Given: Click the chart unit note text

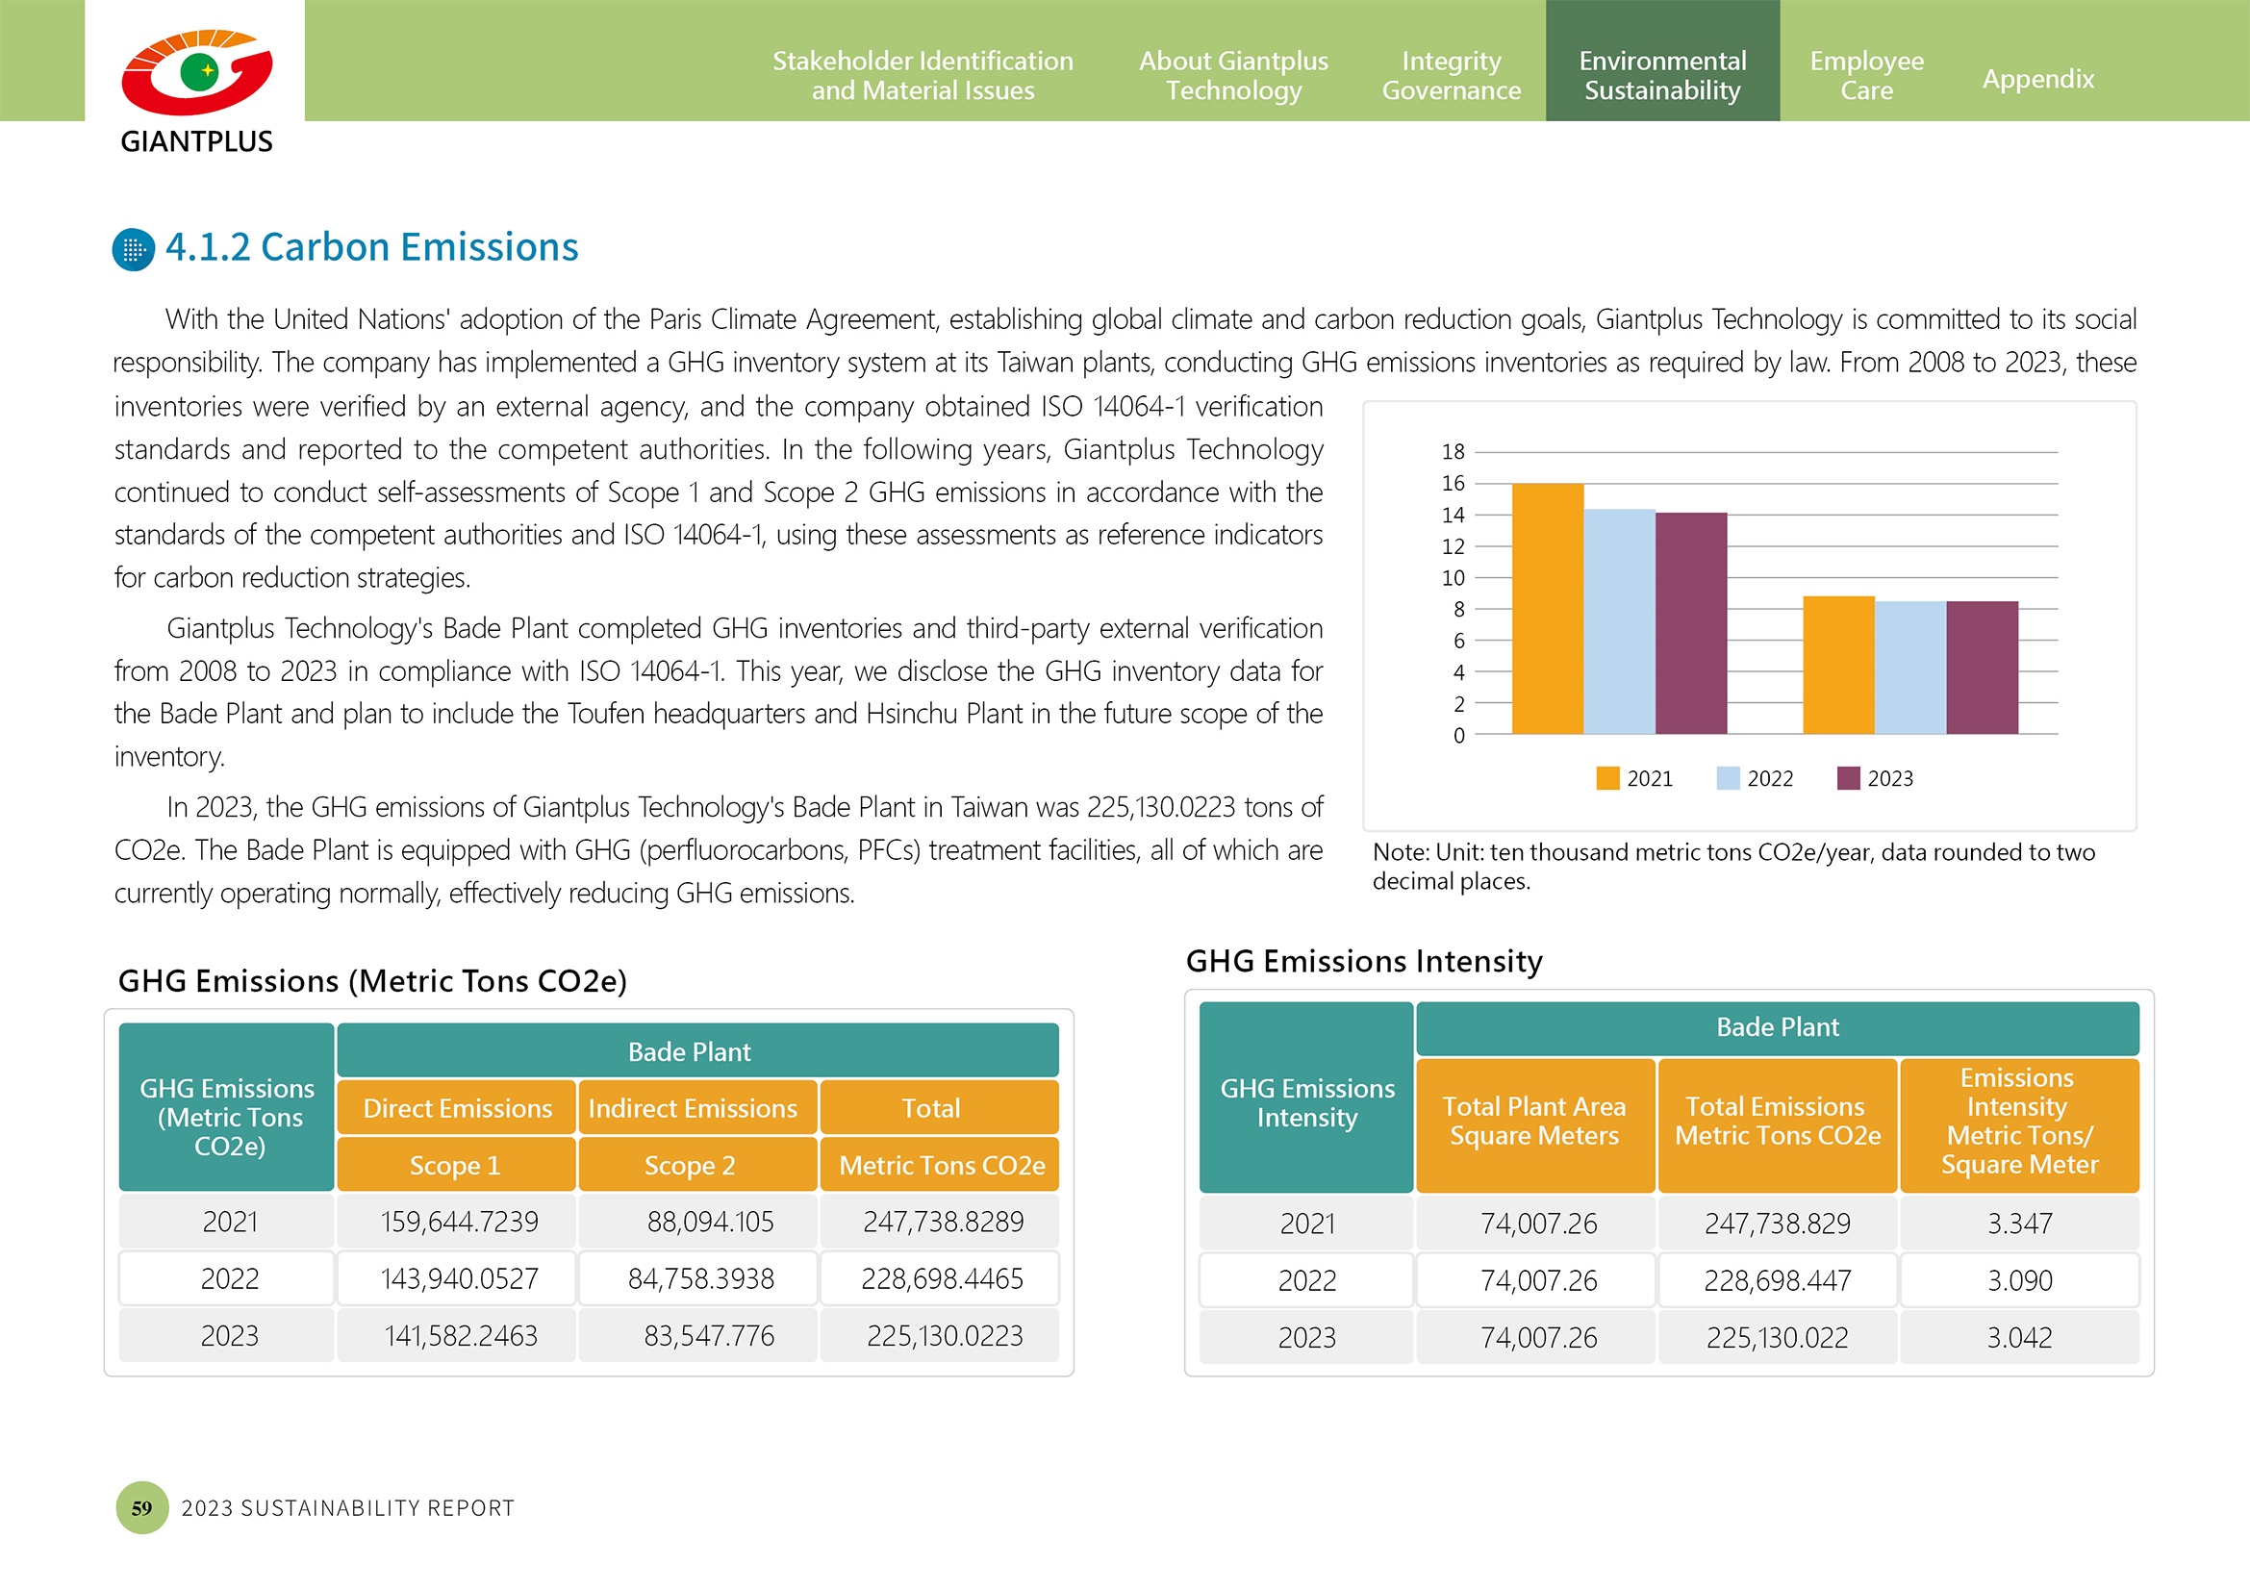Looking at the screenshot, I should pyautogui.click(x=1732, y=866).
